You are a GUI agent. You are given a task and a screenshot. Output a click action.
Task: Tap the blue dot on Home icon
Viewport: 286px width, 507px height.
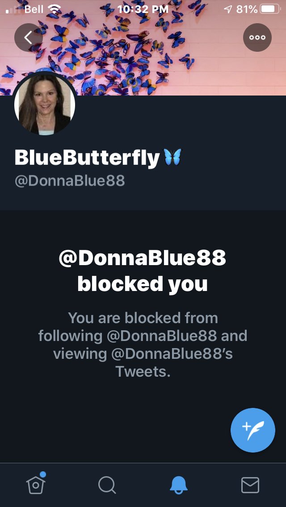43,474
